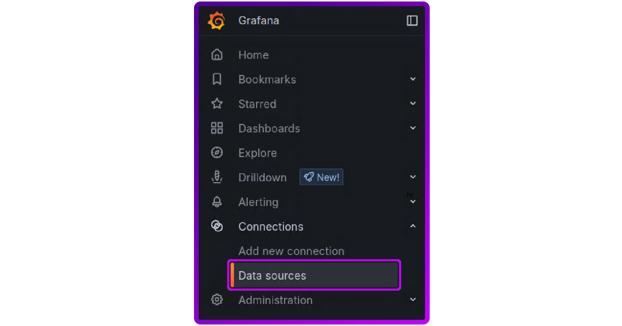Click the New! badge next to Drilldown
The width and height of the screenshot is (622, 326).
point(321,177)
